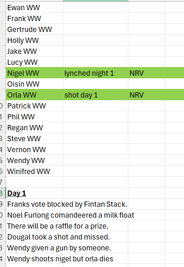Click on the Nigel WW highlighted cell
Screen dimensions: 184x267
coord(34,73)
